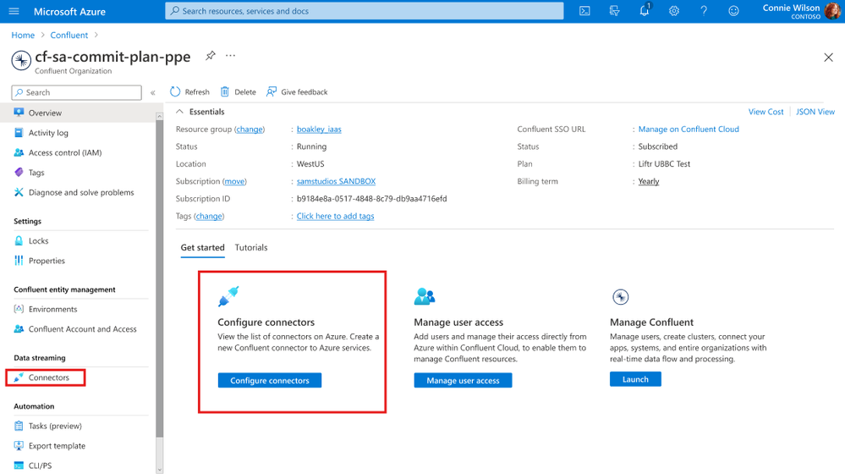Click Give feedback in the command bar
845x474 pixels.
click(x=297, y=92)
